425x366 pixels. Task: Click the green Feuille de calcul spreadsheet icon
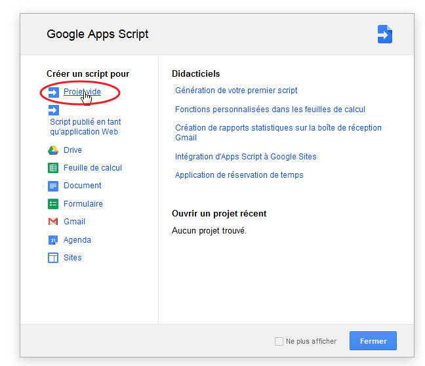coord(53,168)
